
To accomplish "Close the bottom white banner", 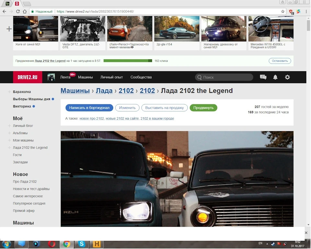I will click(x=306, y=232).
